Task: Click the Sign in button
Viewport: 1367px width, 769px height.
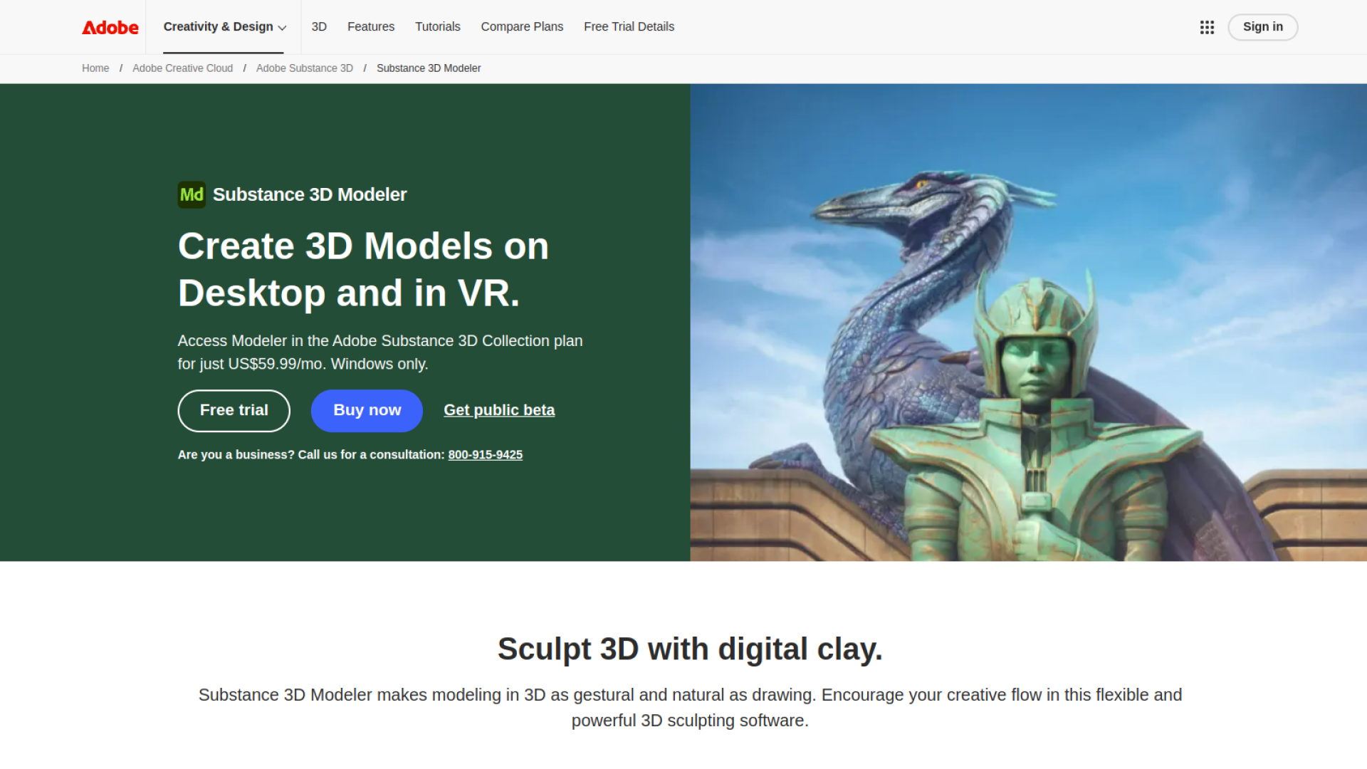Action: pos(1262,27)
